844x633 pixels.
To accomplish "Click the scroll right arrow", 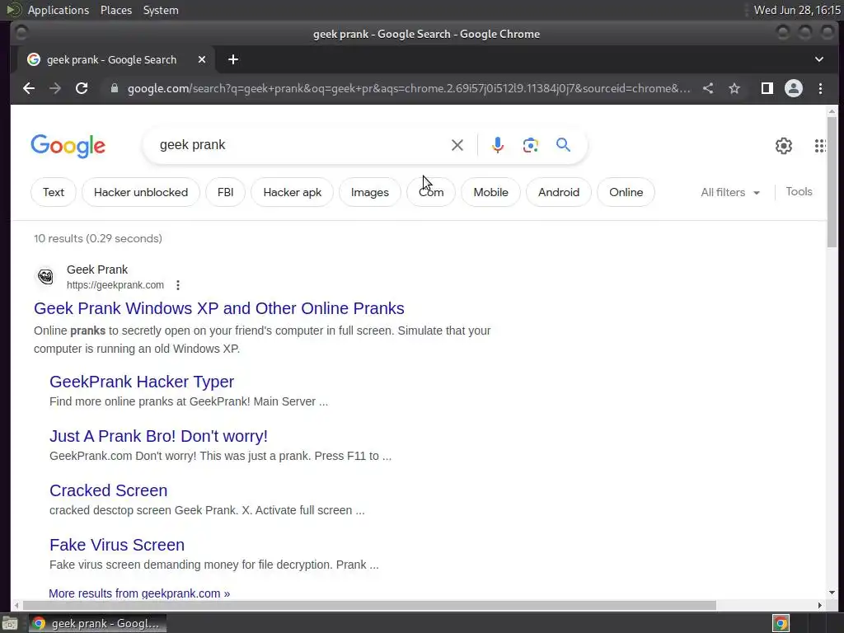I will coord(819,605).
